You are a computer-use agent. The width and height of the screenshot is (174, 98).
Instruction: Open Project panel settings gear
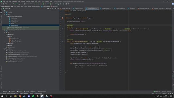[x=56, y=8]
